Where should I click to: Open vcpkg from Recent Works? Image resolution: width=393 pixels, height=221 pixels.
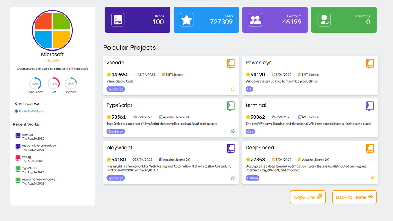click(27, 157)
